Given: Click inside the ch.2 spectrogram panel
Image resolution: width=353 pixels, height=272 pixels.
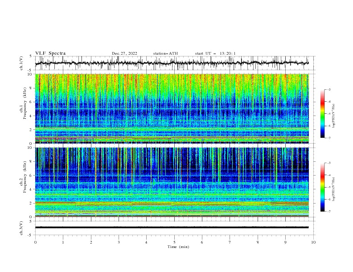Looking at the screenshot, I should coord(172,182).
